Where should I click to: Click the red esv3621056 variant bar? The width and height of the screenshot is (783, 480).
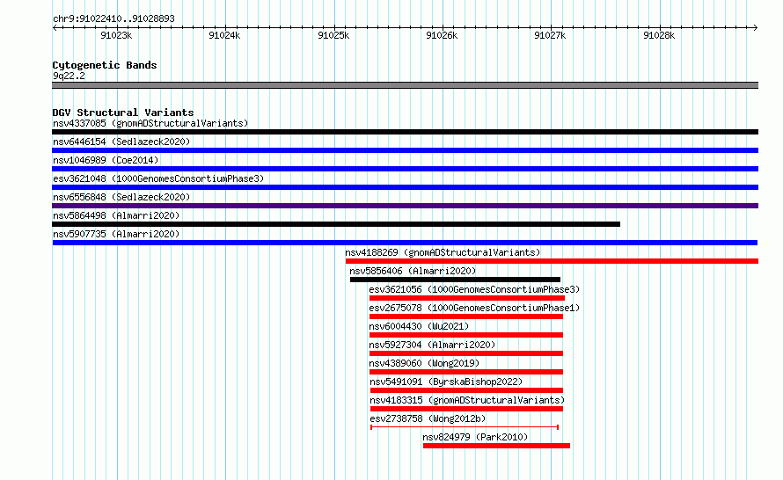pyautogui.click(x=467, y=298)
